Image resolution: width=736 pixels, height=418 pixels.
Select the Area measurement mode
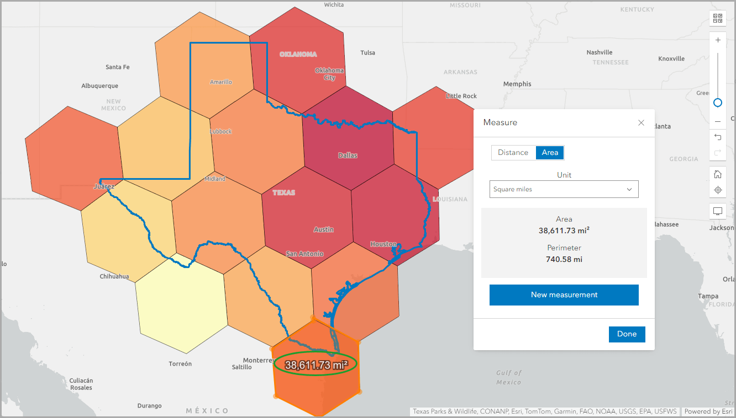(x=549, y=152)
